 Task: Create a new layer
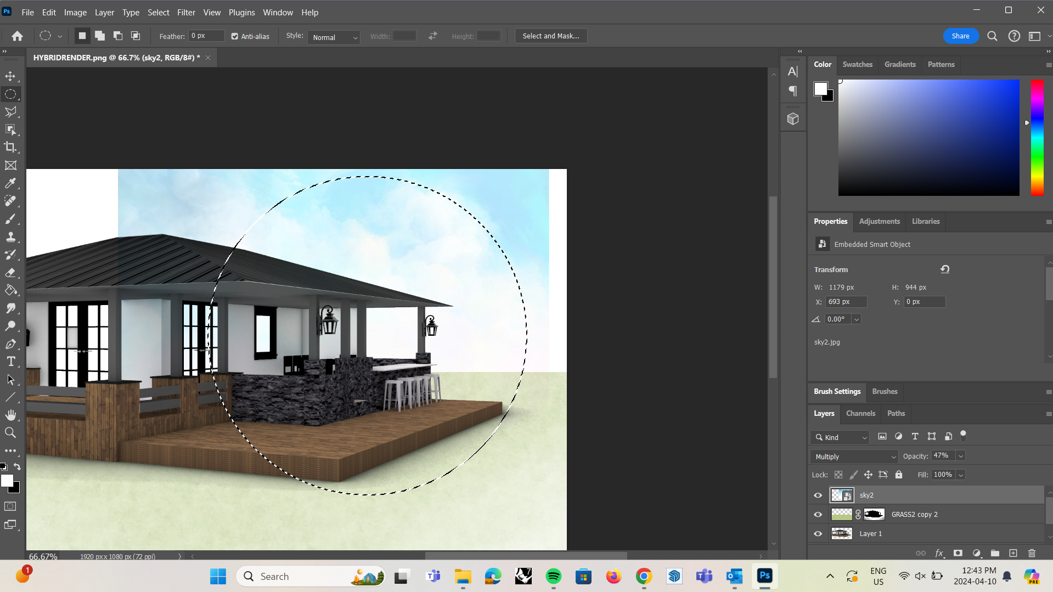(x=1013, y=553)
